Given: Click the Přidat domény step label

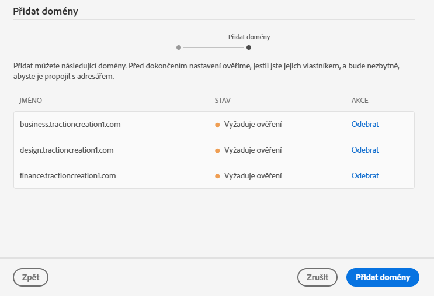Looking at the screenshot, I should (249, 36).
